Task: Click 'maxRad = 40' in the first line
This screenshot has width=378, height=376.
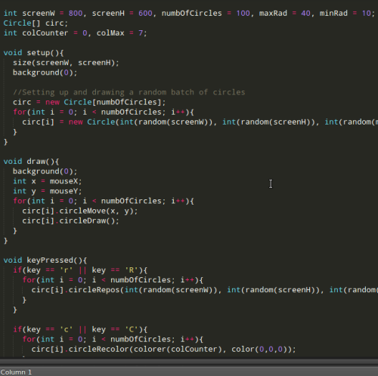Action: pos(285,14)
